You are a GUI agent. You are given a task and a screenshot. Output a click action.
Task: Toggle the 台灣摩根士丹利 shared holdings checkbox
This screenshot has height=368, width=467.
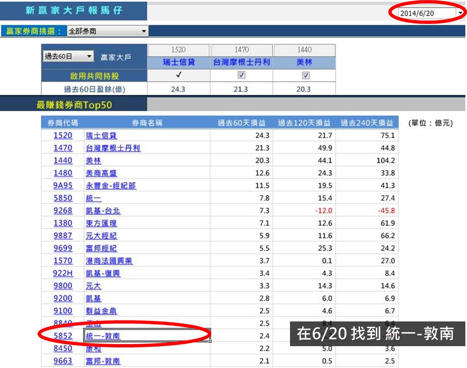coord(241,75)
